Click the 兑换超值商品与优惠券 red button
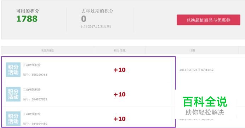The width and height of the screenshot is (245, 128). coord(209,20)
